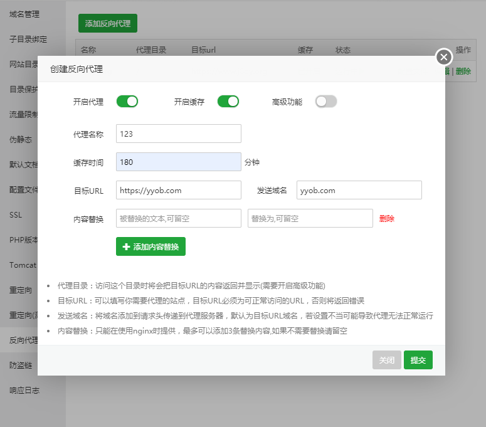Open 重定向 in the sidebar
Image resolution: width=486 pixels, height=427 pixels.
pyautogui.click(x=21, y=290)
